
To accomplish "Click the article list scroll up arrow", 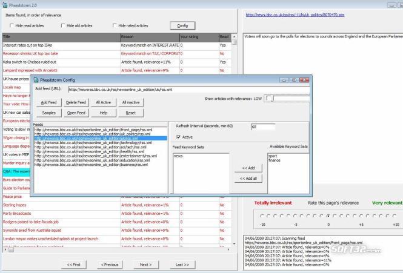I will tap(234, 37).
